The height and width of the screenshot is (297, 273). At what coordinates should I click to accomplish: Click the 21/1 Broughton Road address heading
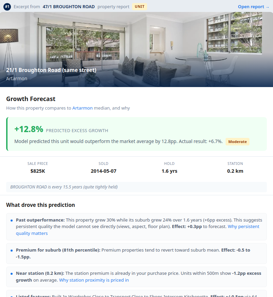(x=51, y=70)
